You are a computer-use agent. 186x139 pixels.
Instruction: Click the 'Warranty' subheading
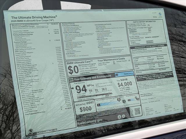tap(100, 47)
